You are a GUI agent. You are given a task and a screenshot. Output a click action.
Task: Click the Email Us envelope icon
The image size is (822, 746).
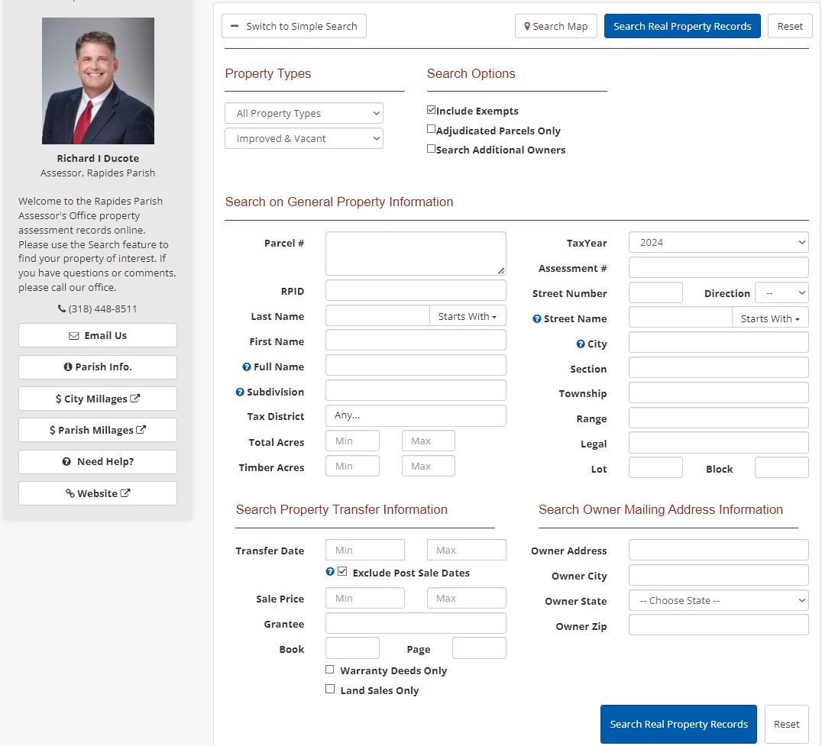coord(73,334)
